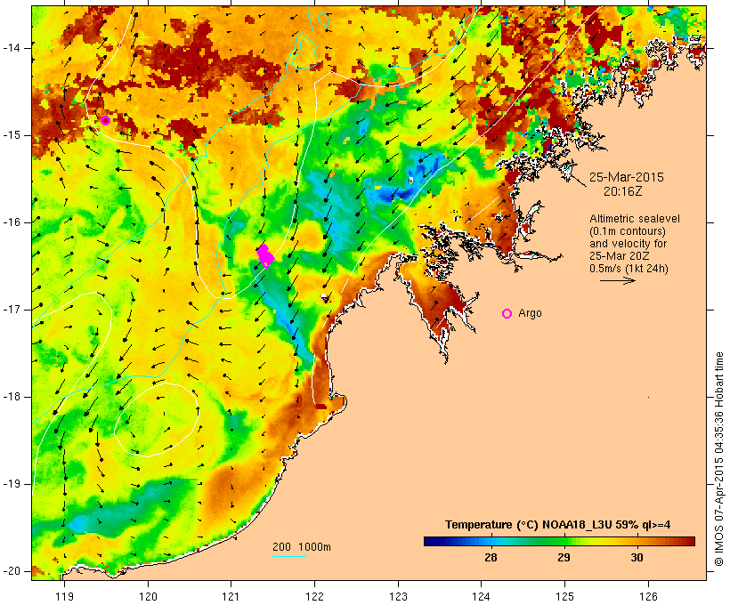Image resolution: width=730 pixels, height=605 pixels.
Task: Click the '124' longitude axis label
Action: coord(481,596)
